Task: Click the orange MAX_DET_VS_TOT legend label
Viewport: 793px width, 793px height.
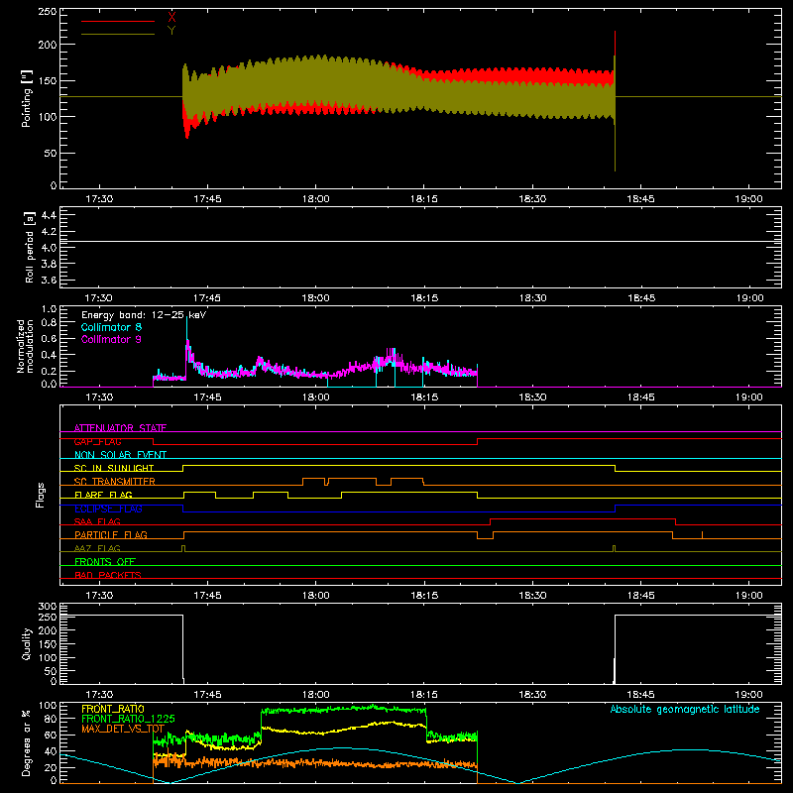Action: (x=123, y=729)
